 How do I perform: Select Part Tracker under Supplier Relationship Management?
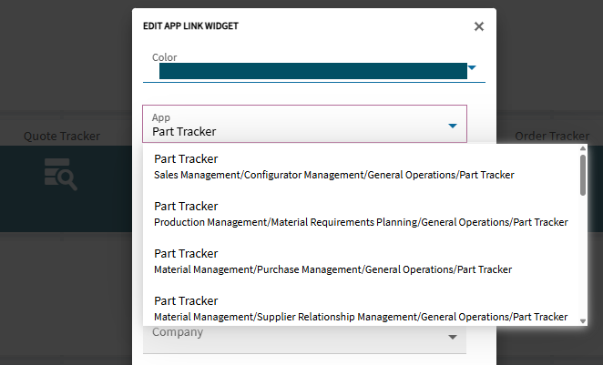click(x=361, y=309)
